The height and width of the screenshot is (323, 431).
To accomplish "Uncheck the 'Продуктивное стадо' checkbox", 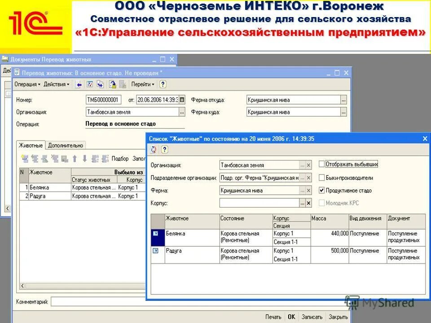I will (321, 190).
